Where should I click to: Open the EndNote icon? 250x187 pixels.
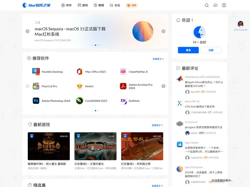[123, 101]
